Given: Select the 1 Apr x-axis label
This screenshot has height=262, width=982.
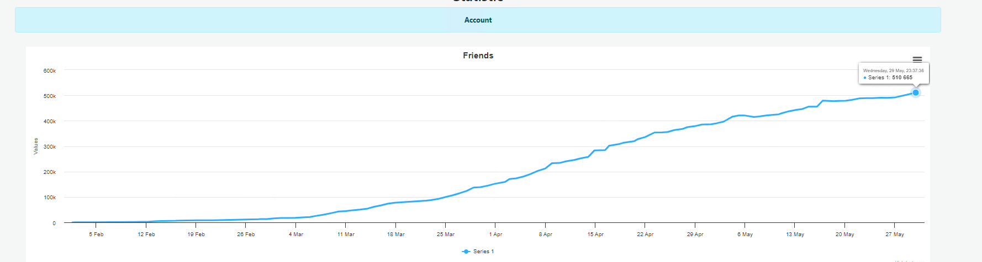Looking at the screenshot, I should pos(495,234).
